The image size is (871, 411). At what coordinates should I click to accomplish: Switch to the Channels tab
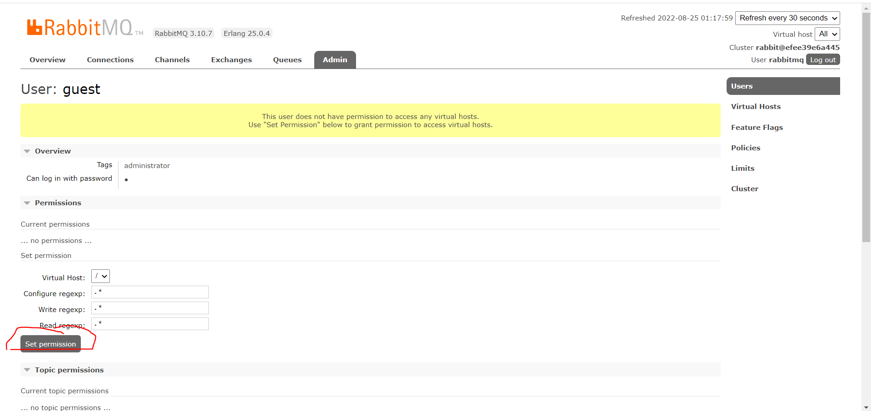(x=172, y=60)
